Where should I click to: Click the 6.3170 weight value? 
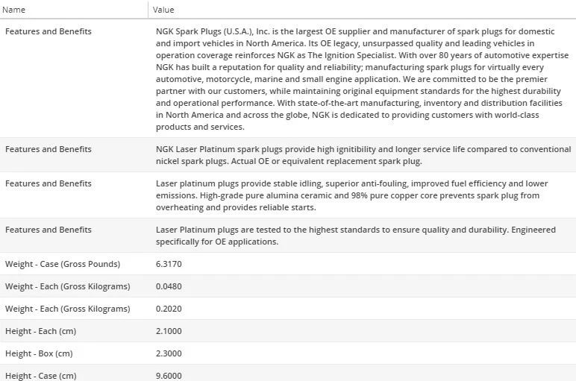coord(169,264)
